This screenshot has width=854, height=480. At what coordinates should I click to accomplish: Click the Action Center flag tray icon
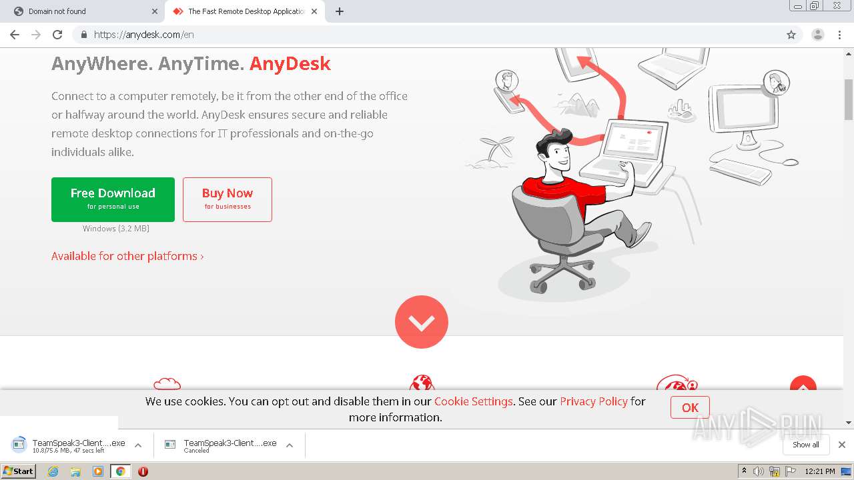point(791,471)
